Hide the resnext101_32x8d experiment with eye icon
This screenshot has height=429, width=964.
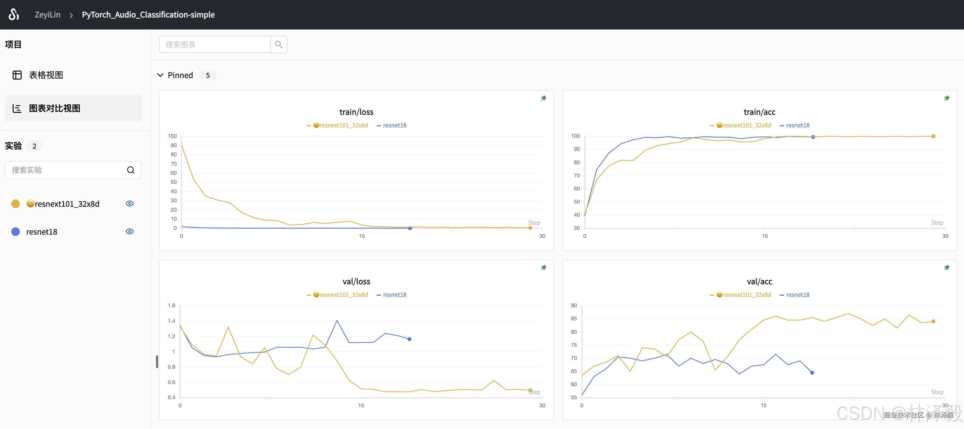coord(129,204)
